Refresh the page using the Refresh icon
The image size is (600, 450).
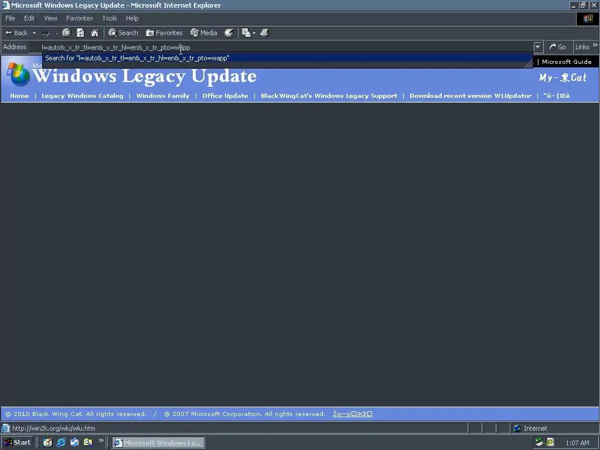80,33
